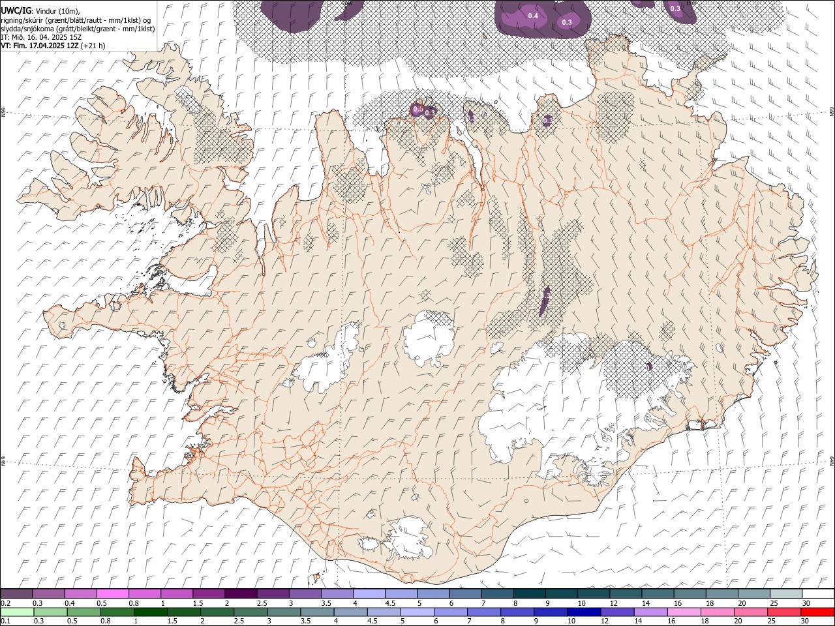Select bottom legend light pink swatch at 16
The width and height of the screenshot is (835, 626).
click(684, 612)
